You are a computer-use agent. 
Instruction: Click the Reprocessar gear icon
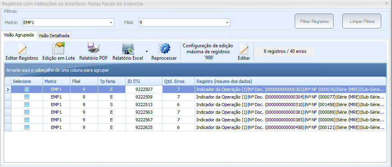[164, 49]
